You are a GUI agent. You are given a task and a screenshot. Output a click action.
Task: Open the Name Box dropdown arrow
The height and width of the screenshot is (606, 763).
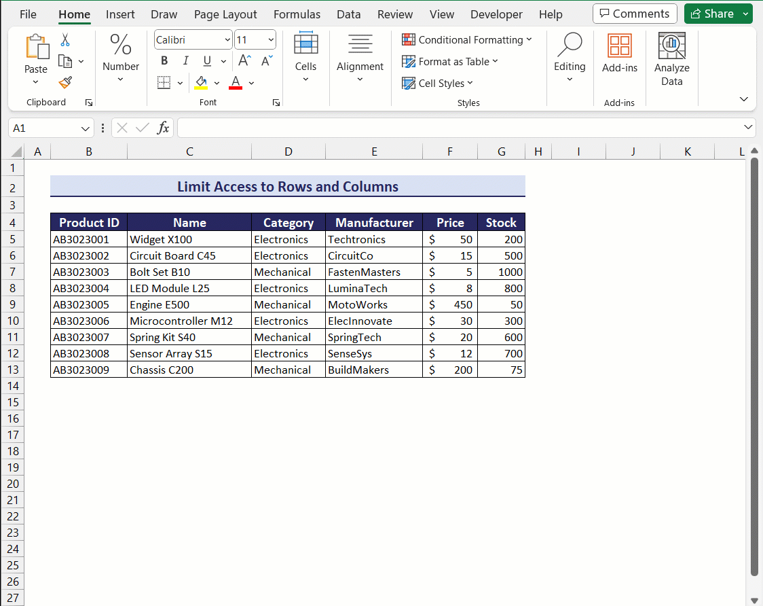[x=85, y=128]
